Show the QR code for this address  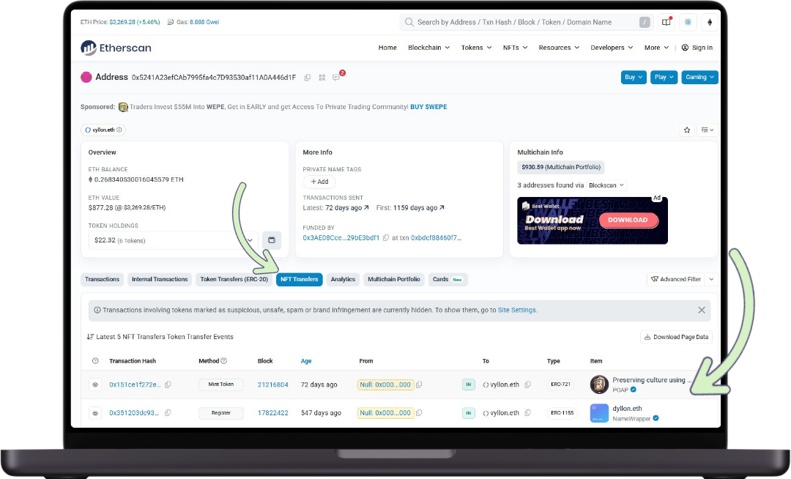322,77
